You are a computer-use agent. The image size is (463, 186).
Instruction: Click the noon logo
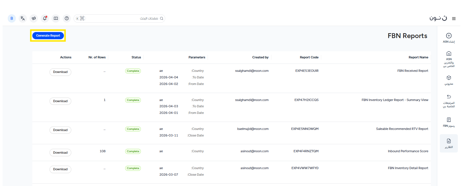click(x=438, y=18)
